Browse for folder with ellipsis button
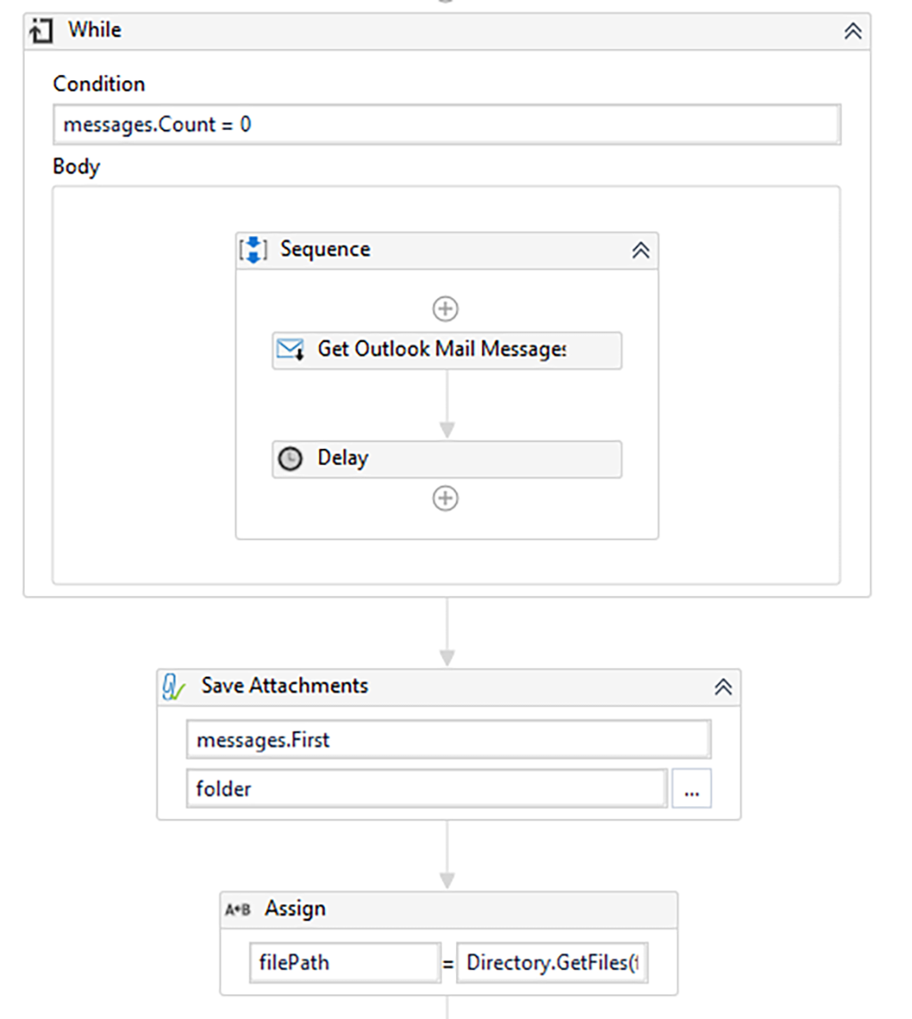The width and height of the screenshot is (912, 1019). pos(692,789)
